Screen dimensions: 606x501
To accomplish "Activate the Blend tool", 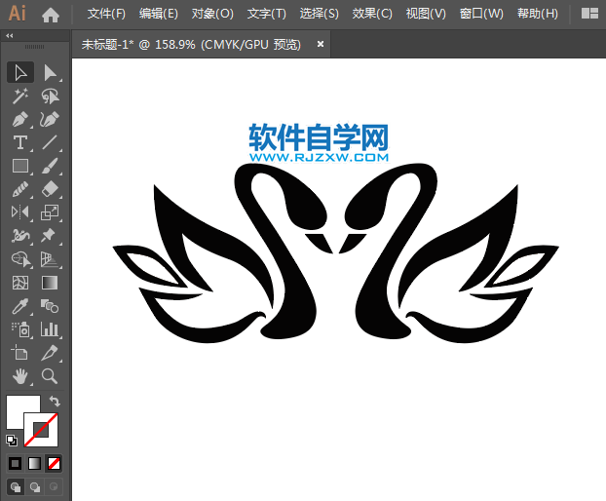I will coord(51,306).
